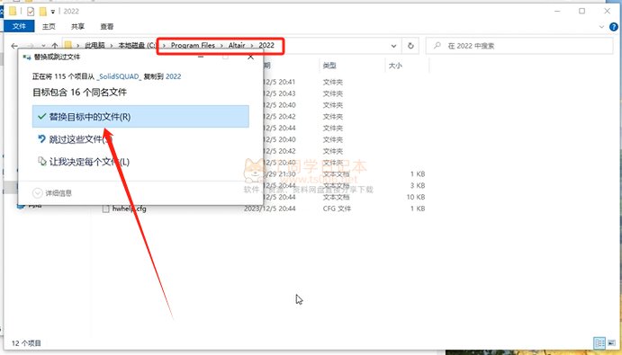Click the properties checkmark icon in title bar
622x355 pixels.
pos(31,11)
